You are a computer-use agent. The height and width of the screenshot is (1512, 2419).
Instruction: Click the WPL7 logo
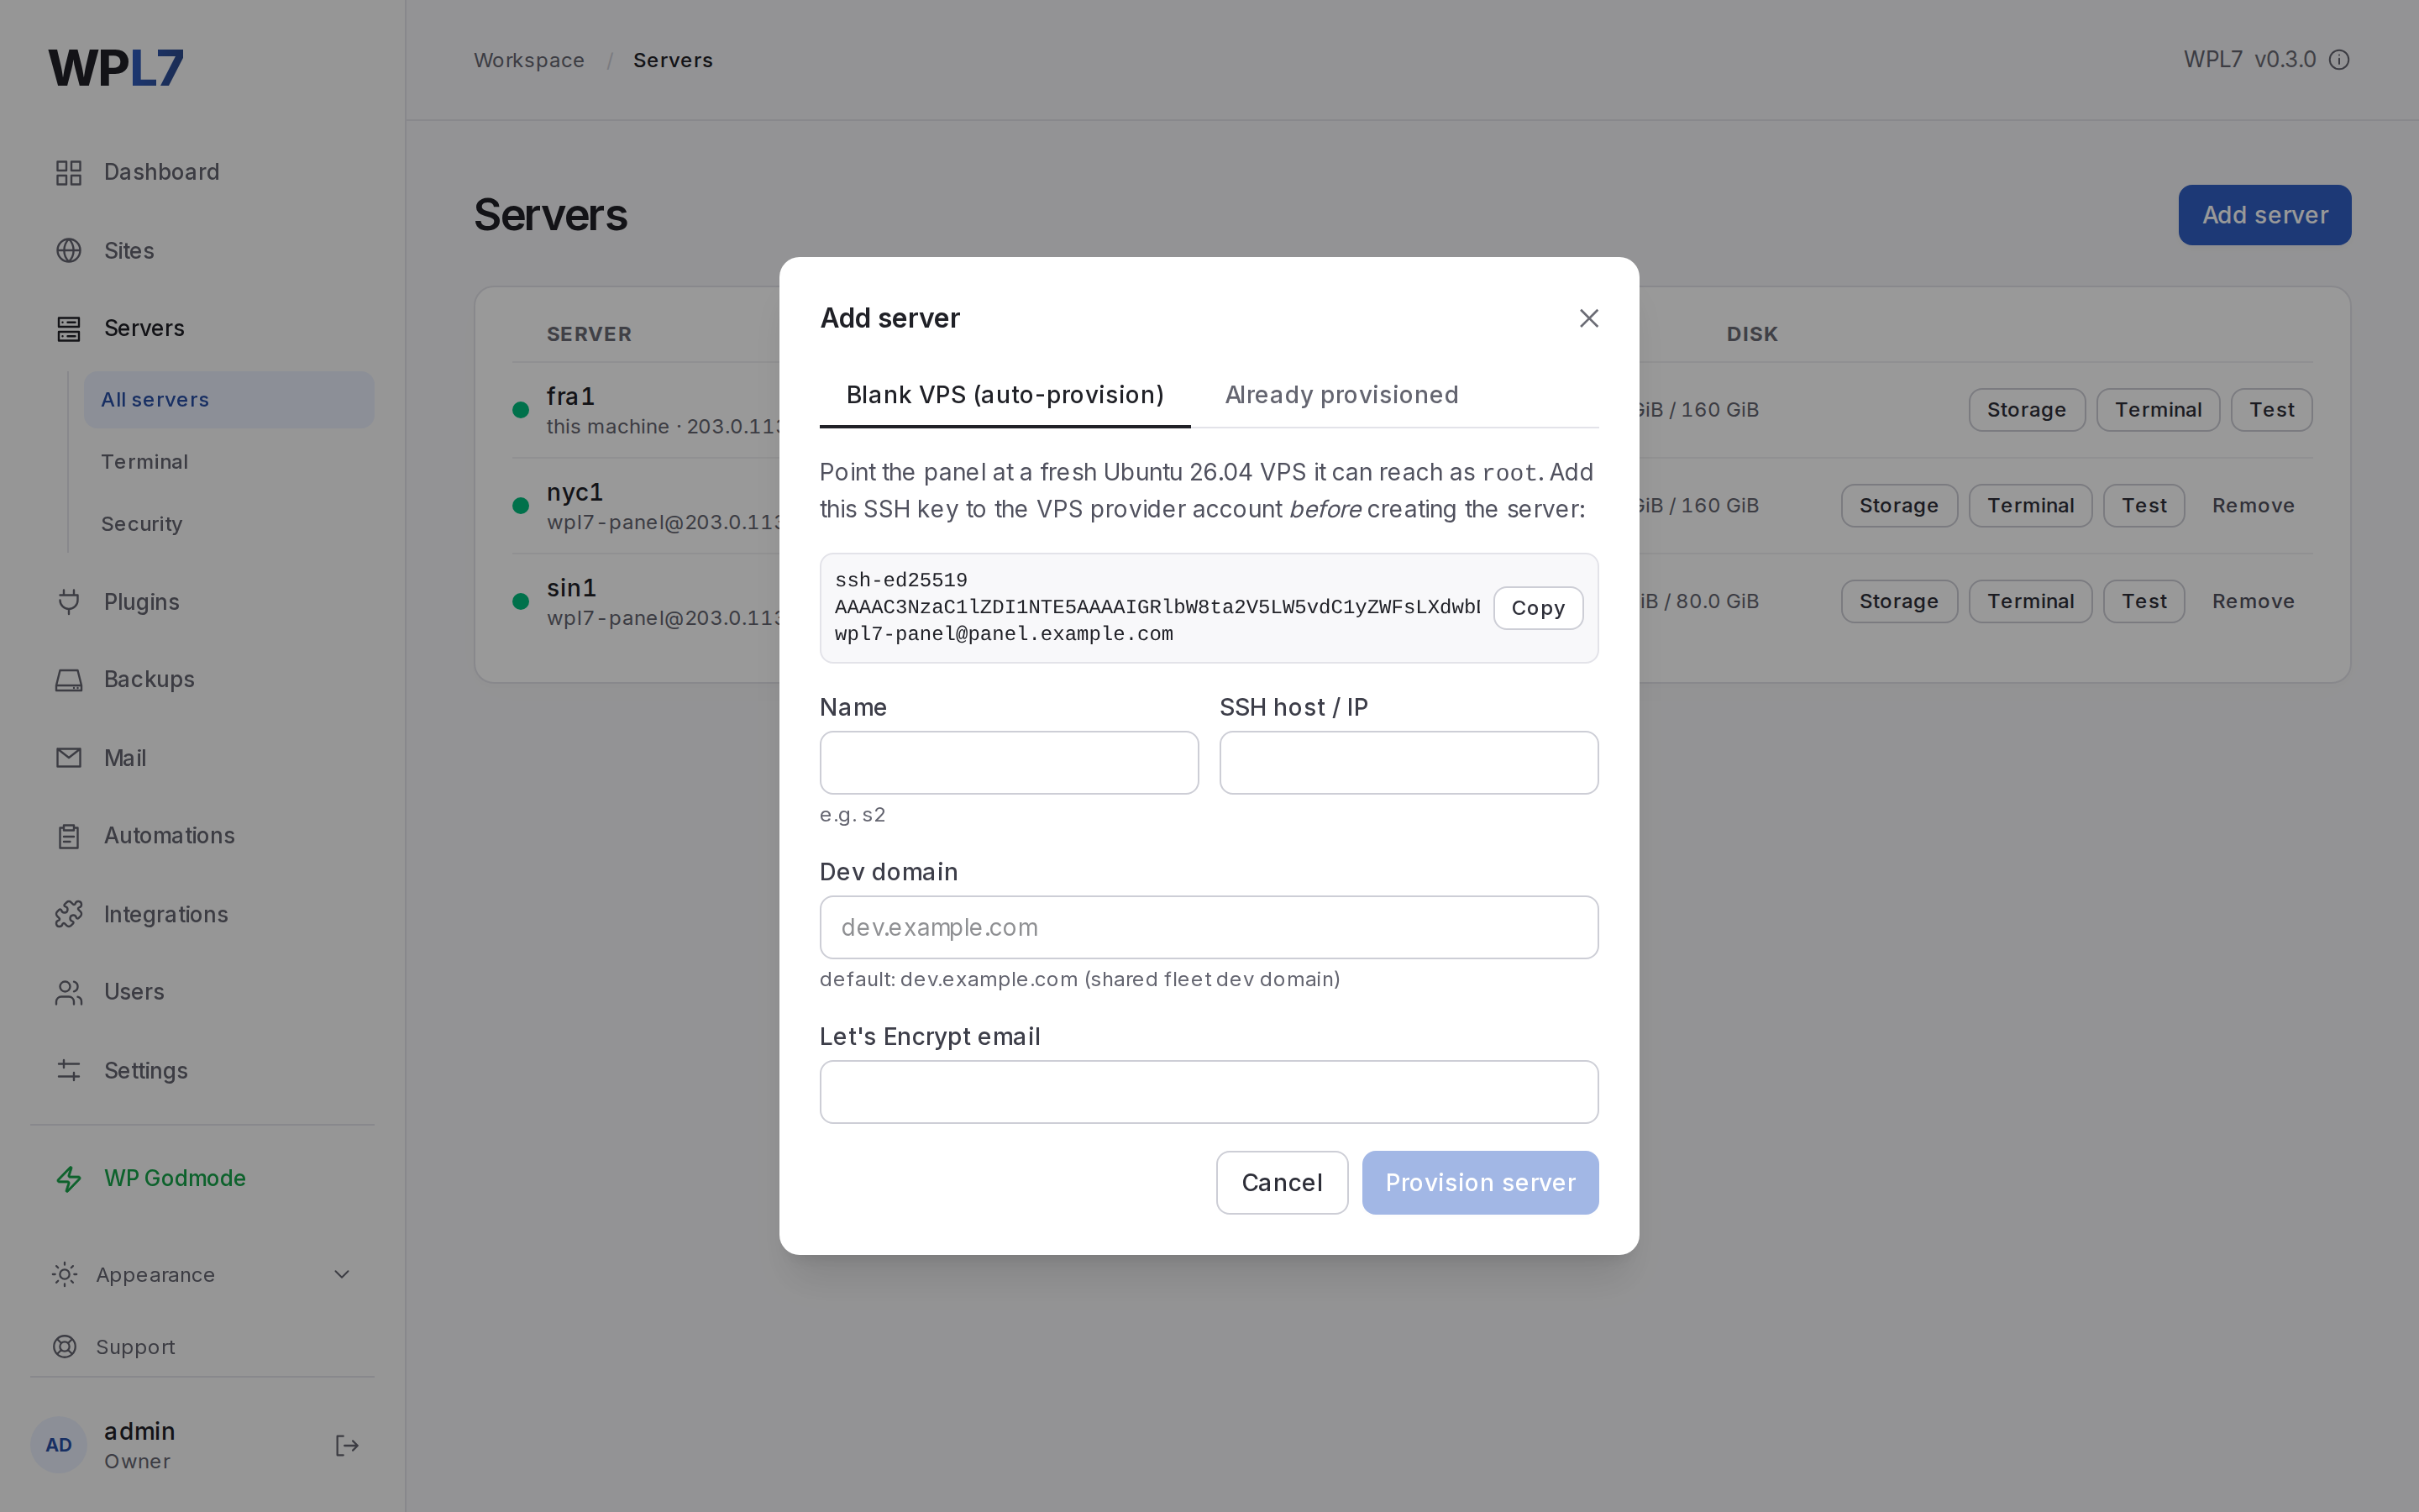116,68
